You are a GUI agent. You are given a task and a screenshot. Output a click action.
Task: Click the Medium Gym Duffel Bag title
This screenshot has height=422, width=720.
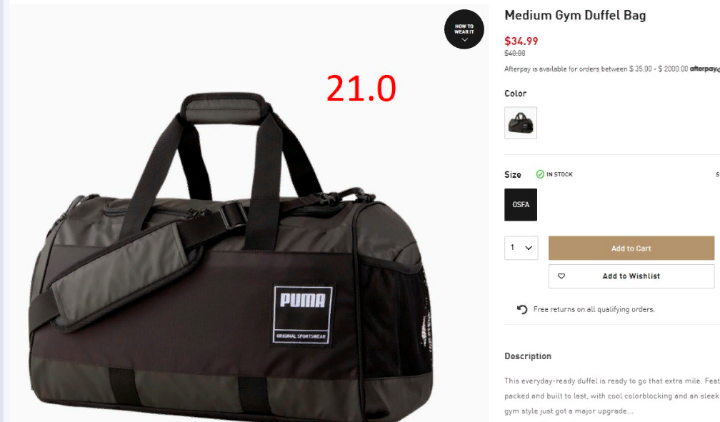pos(576,15)
